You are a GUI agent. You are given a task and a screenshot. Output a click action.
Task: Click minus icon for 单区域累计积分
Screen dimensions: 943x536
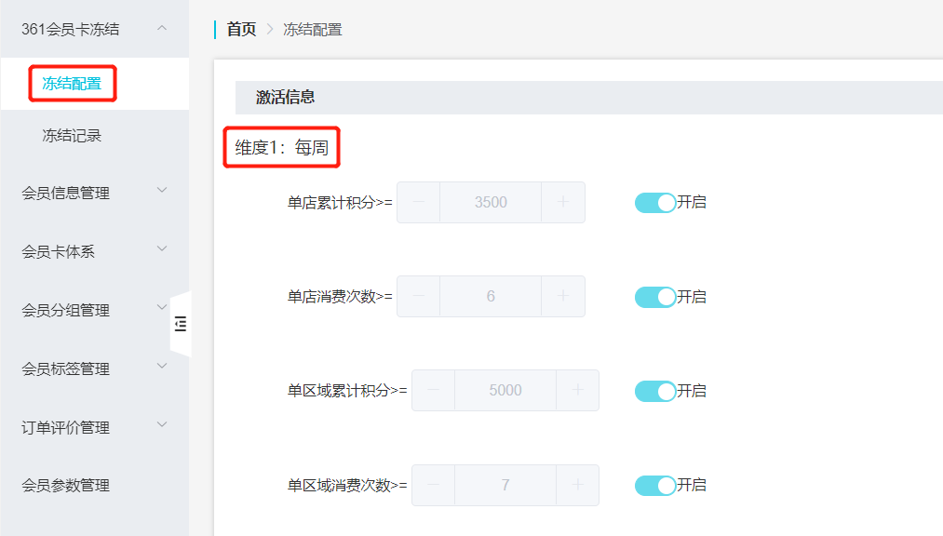434,390
